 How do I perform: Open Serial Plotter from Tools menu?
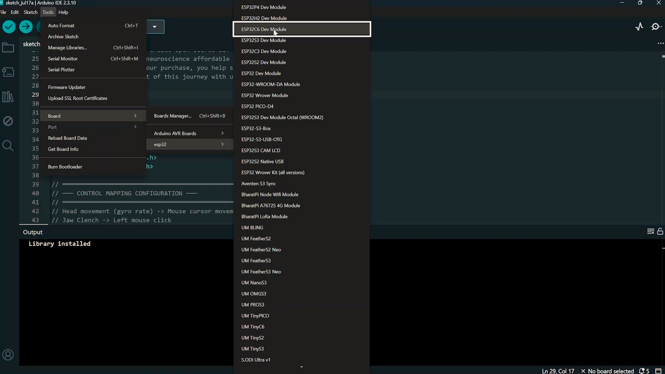[x=93, y=70]
